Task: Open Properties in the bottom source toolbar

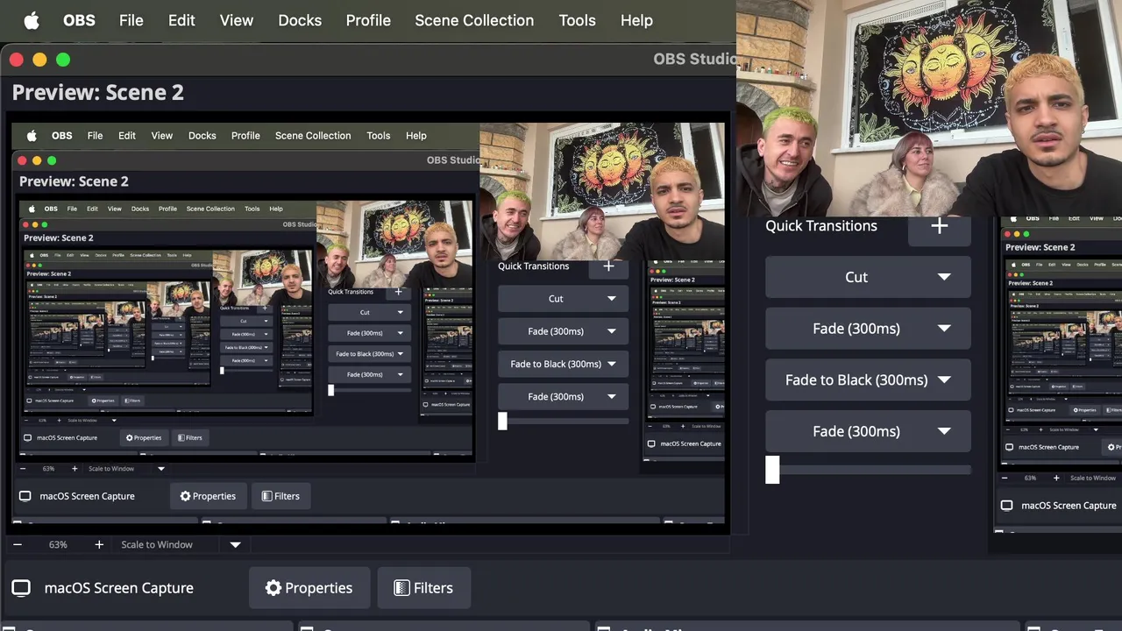Action: [309, 588]
